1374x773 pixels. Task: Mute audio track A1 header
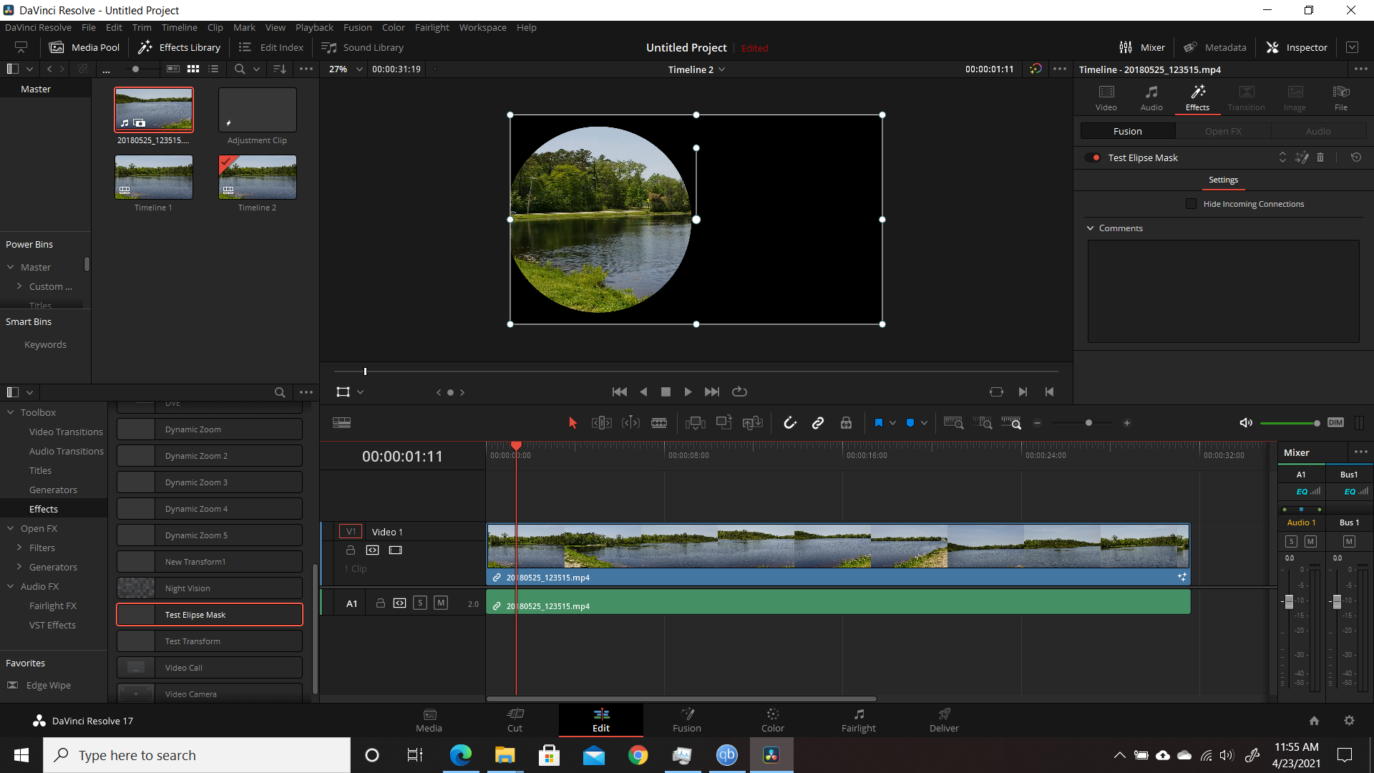pyautogui.click(x=441, y=603)
